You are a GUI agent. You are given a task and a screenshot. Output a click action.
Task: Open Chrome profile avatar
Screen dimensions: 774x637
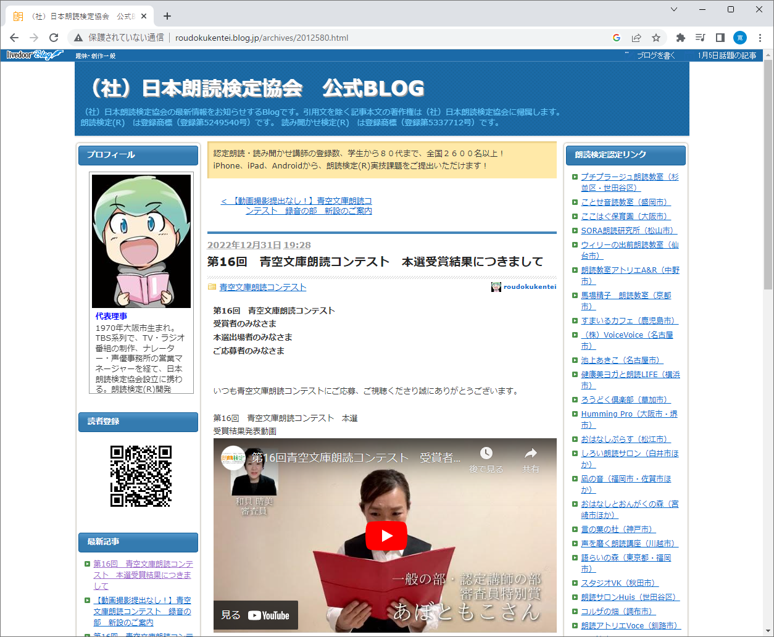[740, 38]
